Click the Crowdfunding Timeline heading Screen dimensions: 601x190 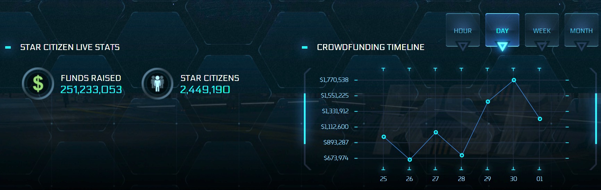[x=371, y=47]
